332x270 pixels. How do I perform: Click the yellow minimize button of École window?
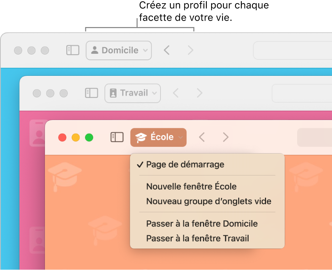76,137
